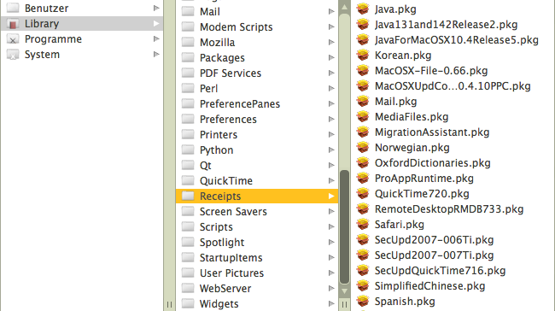Viewport: 555px width, 311px height.
Task: Click the MigrationAssistant.pkg package icon
Action: click(363, 132)
